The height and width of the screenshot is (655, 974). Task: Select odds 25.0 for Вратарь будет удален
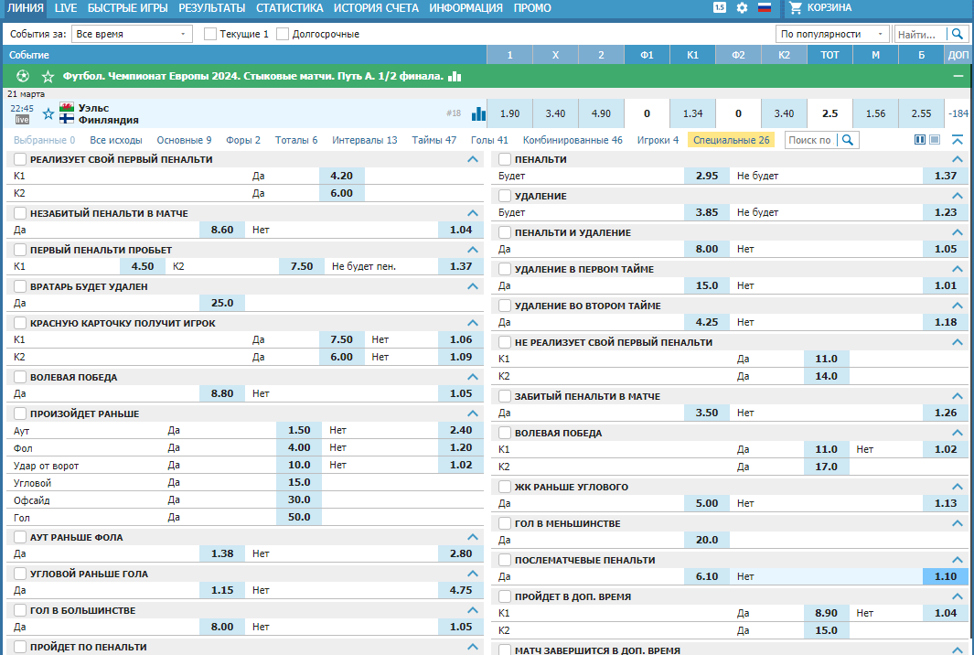coord(222,304)
